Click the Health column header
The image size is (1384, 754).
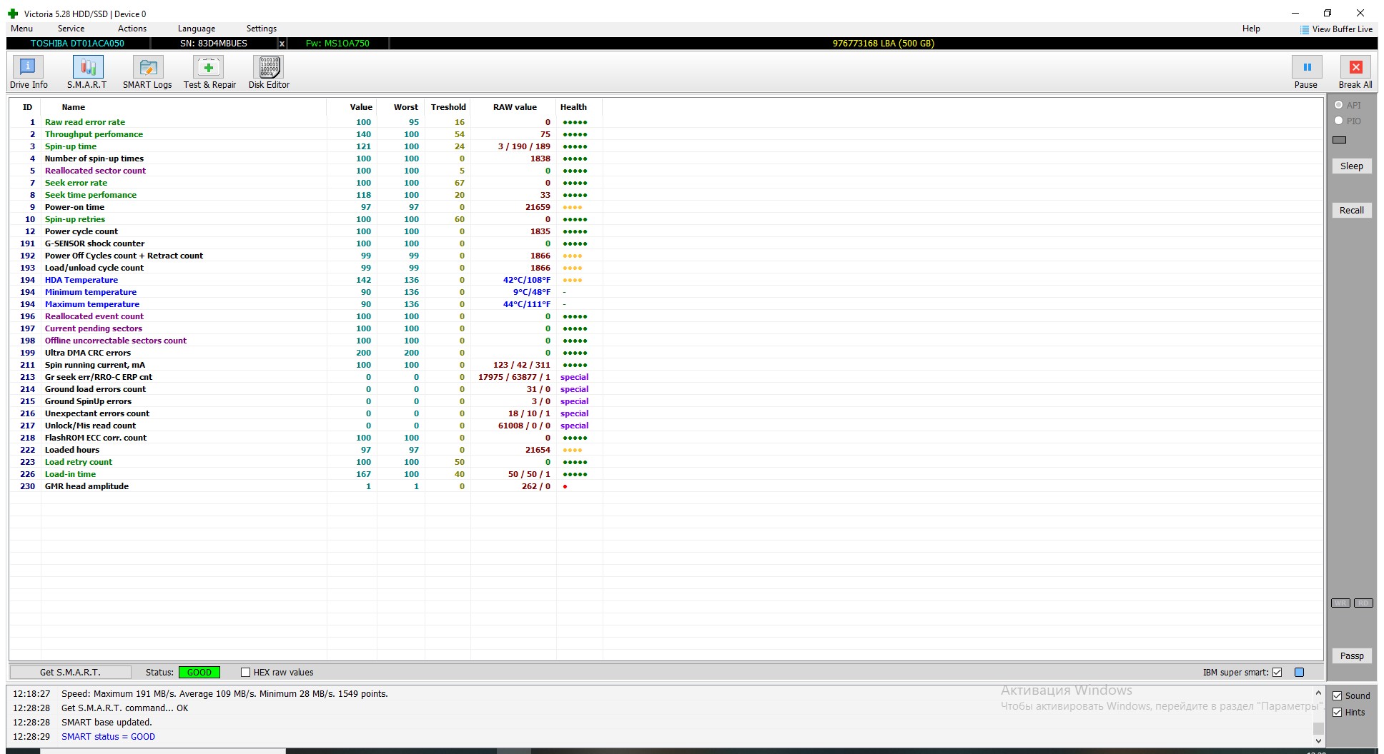(573, 107)
